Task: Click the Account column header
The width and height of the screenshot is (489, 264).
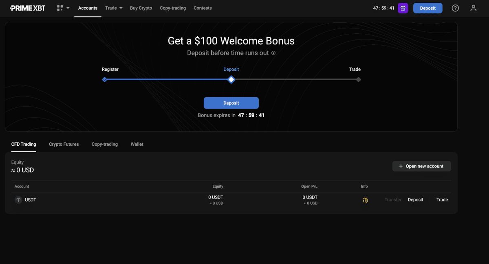Action: (22, 186)
